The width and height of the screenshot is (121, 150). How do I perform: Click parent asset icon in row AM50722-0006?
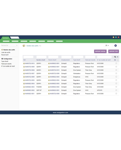[x=49, y=77]
